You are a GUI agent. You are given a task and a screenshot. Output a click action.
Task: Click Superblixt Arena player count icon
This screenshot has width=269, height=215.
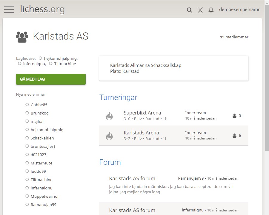234,116
